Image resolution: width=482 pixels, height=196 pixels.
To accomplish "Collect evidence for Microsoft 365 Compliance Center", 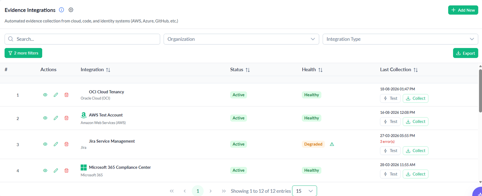I will (415, 174).
